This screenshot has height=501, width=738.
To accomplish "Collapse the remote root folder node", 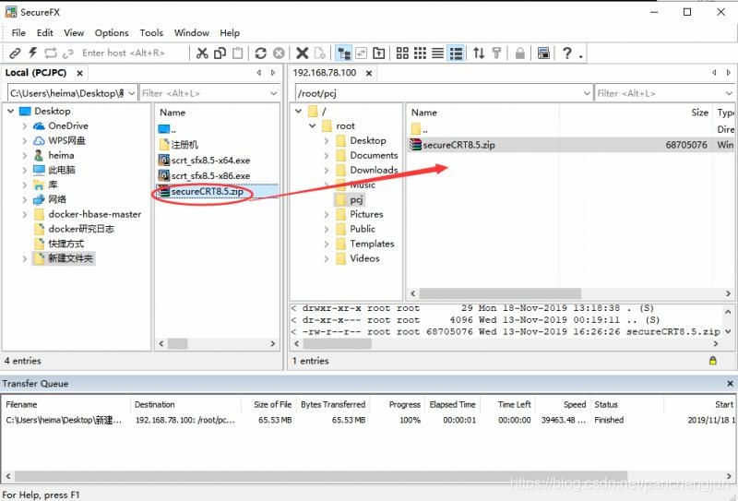I will [312, 126].
